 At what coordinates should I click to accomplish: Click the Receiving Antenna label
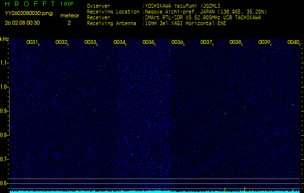[x=112, y=24]
